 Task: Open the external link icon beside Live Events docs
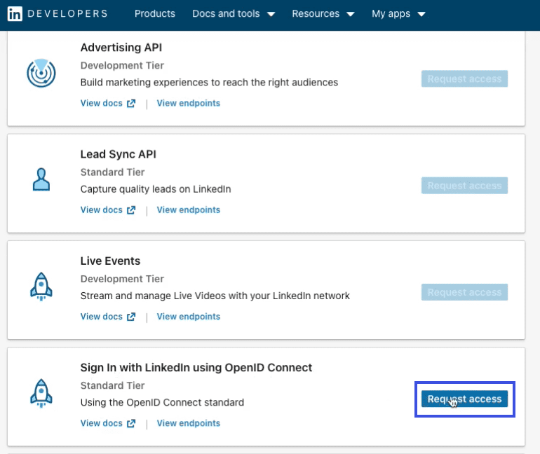pyautogui.click(x=131, y=317)
